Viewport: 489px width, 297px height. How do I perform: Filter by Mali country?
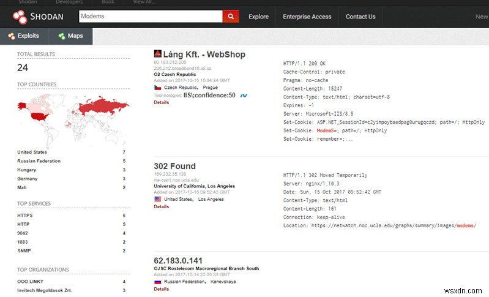(x=22, y=187)
